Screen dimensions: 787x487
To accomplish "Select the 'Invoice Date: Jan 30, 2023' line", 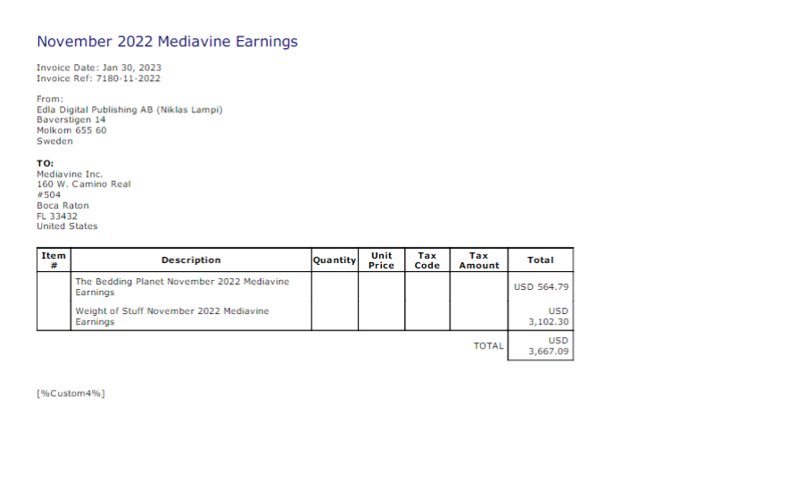I will pyautogui.click(x=99, y=68).
